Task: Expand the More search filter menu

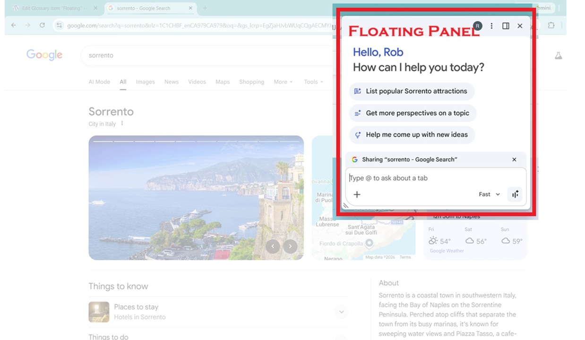Action: [283, 82]
